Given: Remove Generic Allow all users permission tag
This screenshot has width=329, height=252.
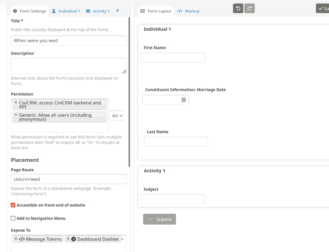Looking at the screenshot, I should 16,114.
